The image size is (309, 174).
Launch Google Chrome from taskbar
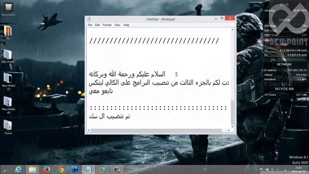pyautogui.click(x=61, y=170)
